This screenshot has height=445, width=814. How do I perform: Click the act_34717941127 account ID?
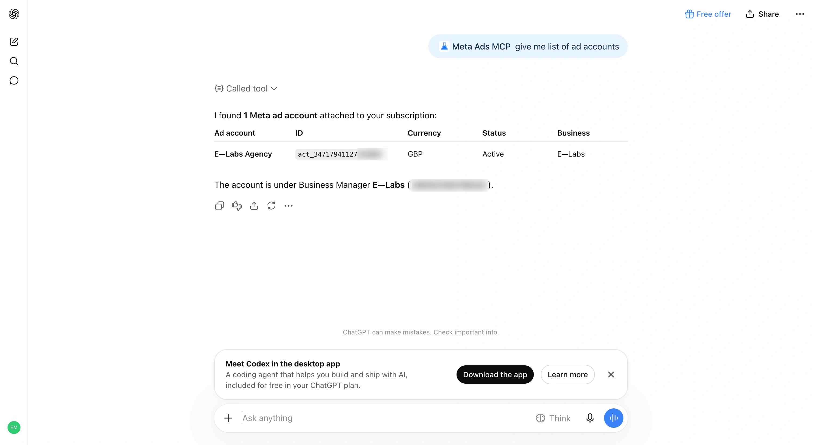327,154
